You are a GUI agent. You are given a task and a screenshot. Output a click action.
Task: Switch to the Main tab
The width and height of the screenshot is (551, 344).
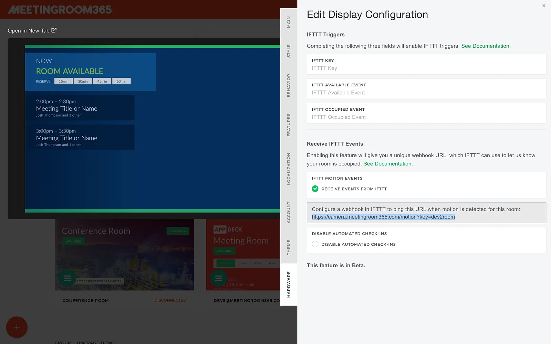pos(289,22)
